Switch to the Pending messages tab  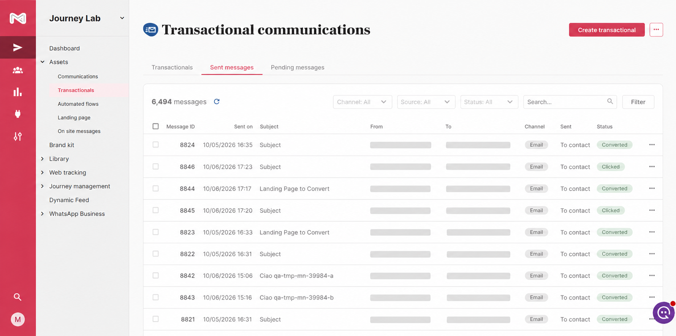pyautogui.click(x=298, y=67)
